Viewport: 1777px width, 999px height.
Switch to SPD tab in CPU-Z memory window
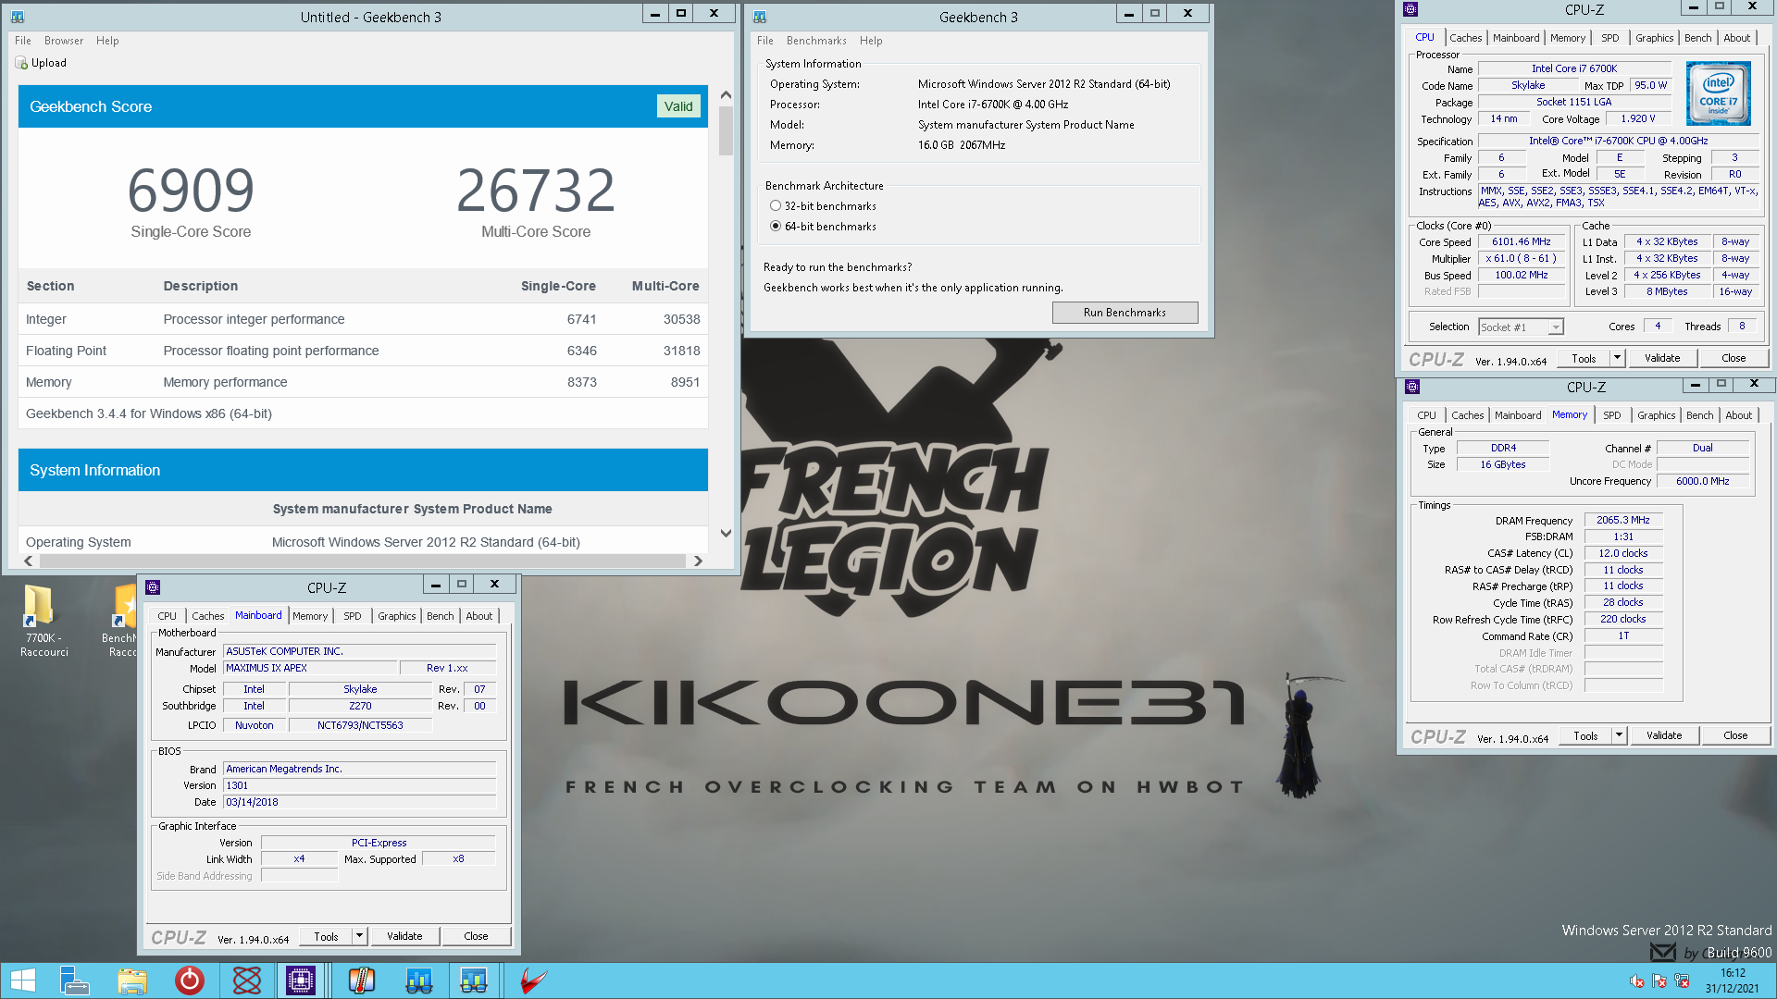(1612, 415)
